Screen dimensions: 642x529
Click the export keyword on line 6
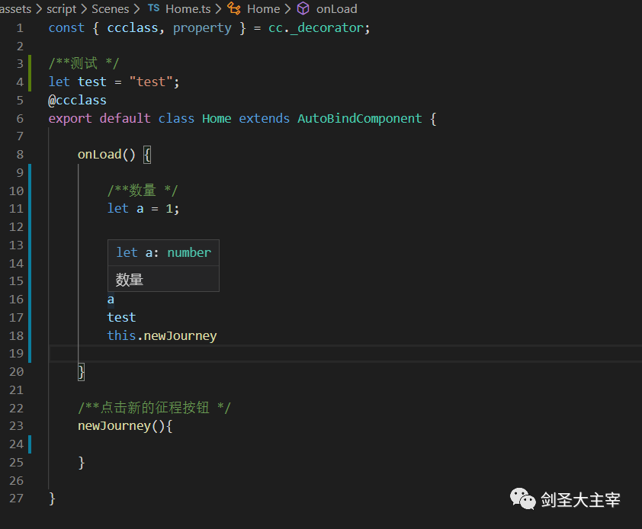point(70,119)
